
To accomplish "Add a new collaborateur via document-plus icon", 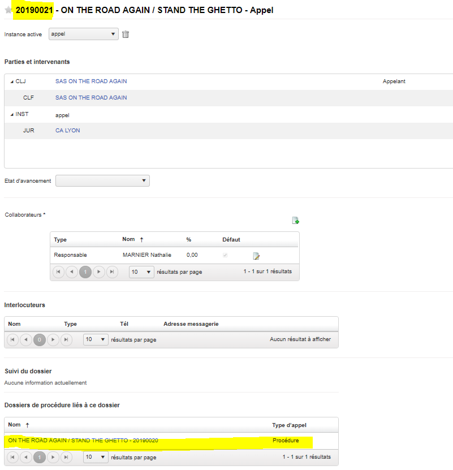I will pos(296,221).
